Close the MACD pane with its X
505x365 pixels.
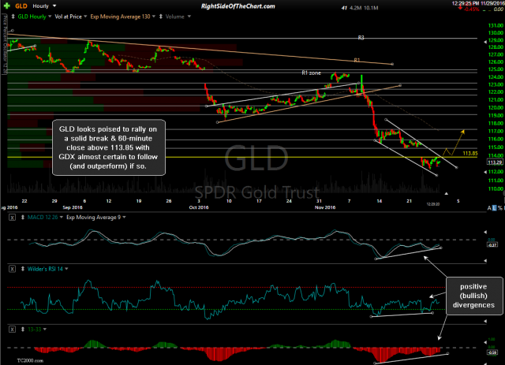pyautogui.click(x=12, y=218)
